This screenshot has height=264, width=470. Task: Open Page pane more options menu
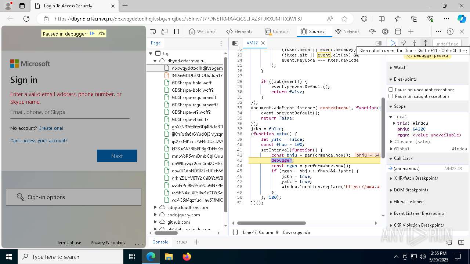pos(221,43)
